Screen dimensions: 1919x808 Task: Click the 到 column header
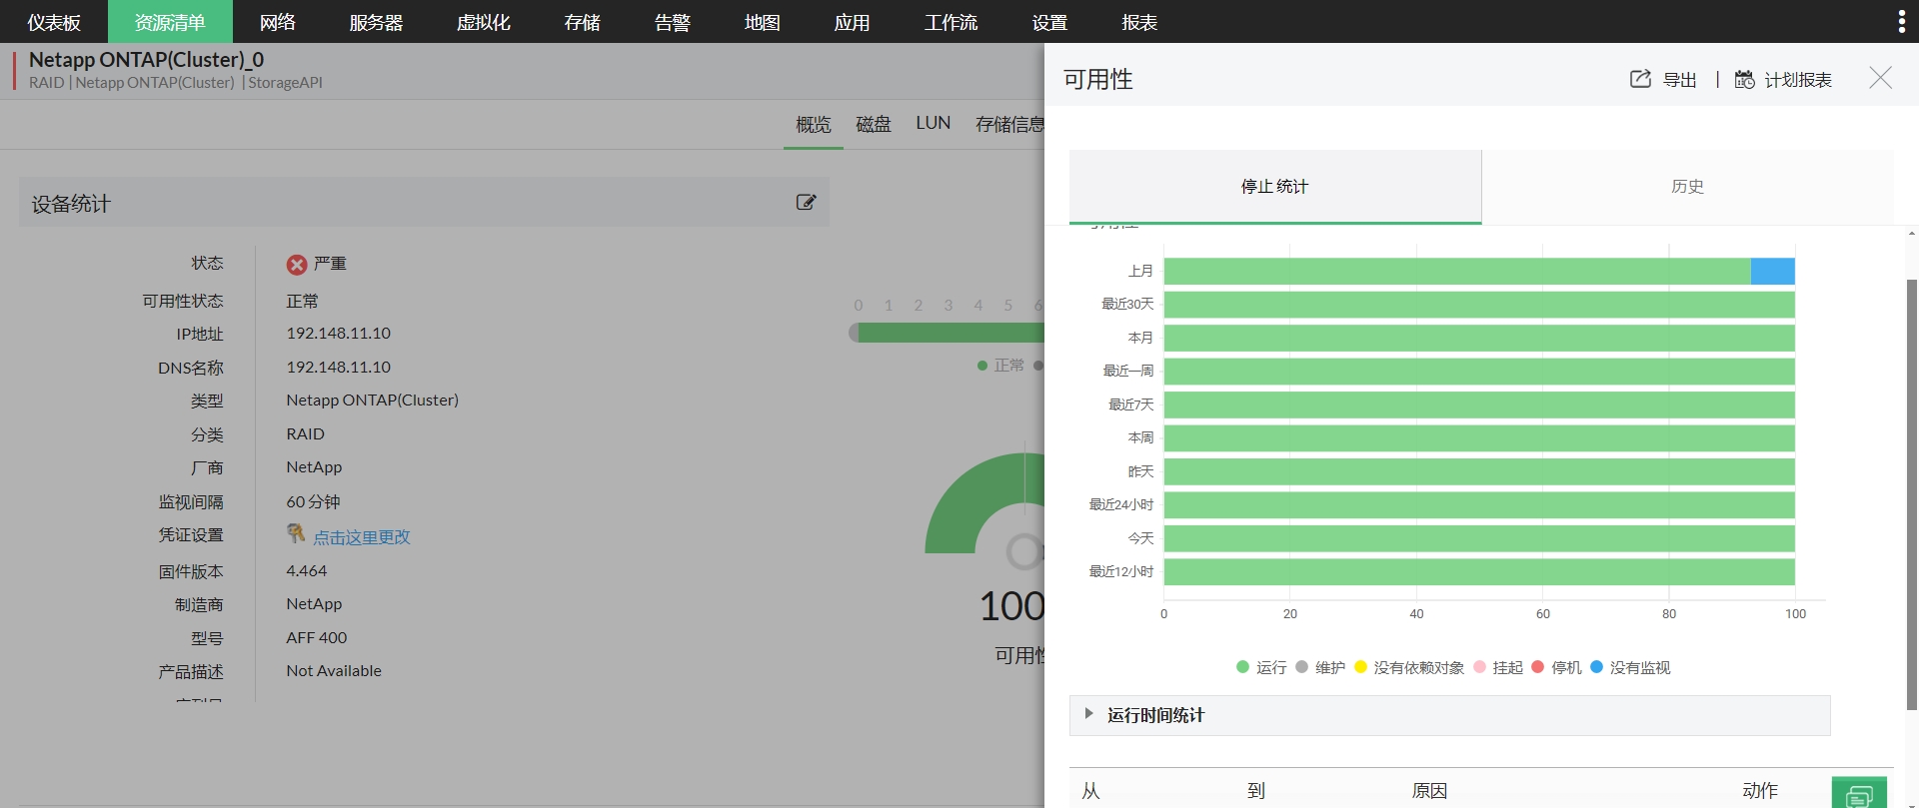(1256, 791)
